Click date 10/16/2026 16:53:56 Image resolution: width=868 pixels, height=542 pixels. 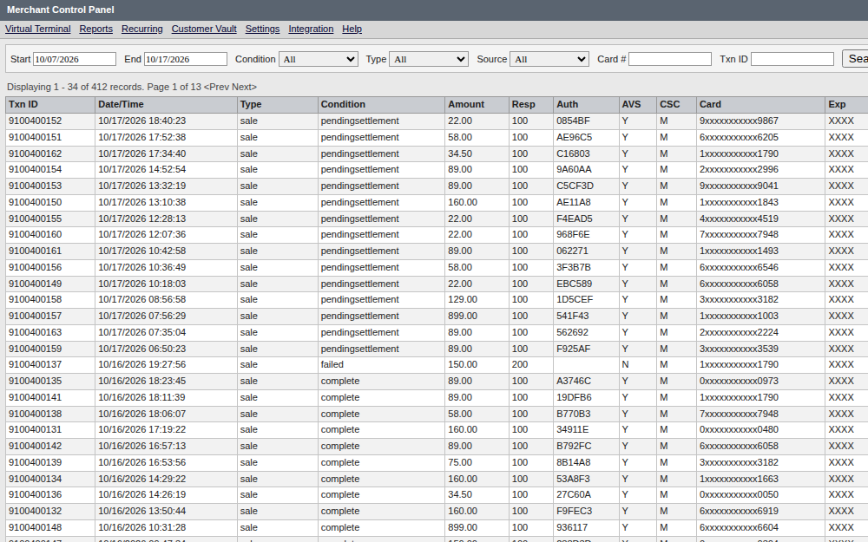tap(141, 462)
